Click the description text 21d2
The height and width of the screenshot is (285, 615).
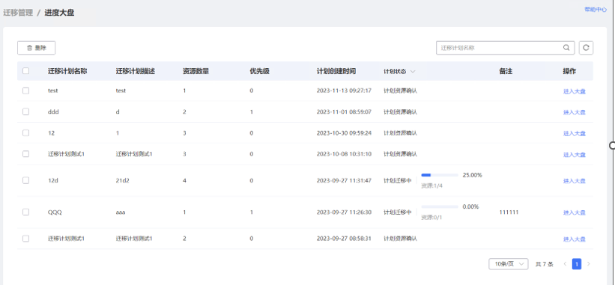(122, 180)
